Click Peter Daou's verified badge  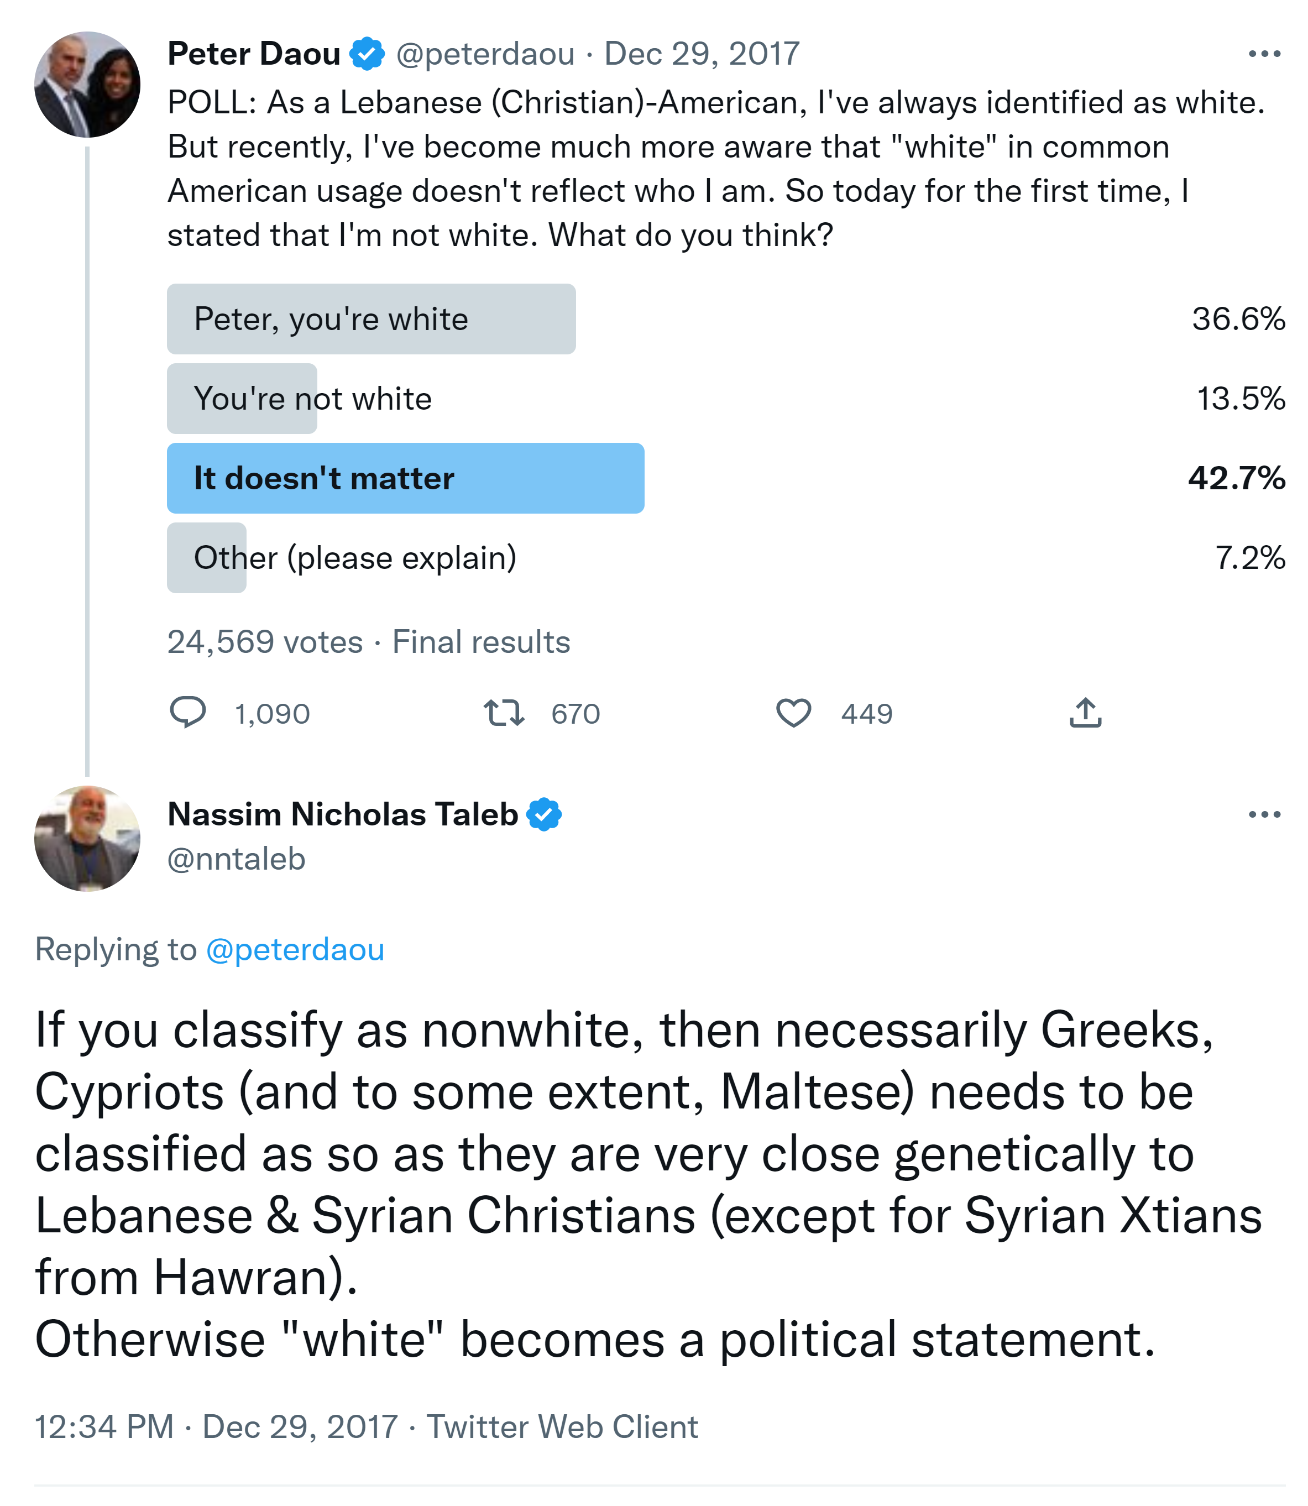click(x=367, y=54)
